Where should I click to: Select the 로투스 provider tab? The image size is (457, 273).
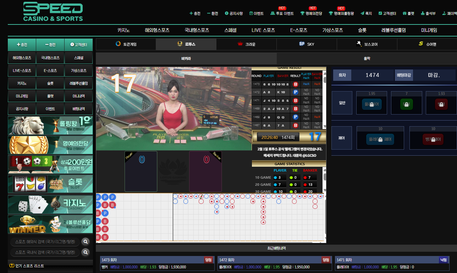coord(186,44)
